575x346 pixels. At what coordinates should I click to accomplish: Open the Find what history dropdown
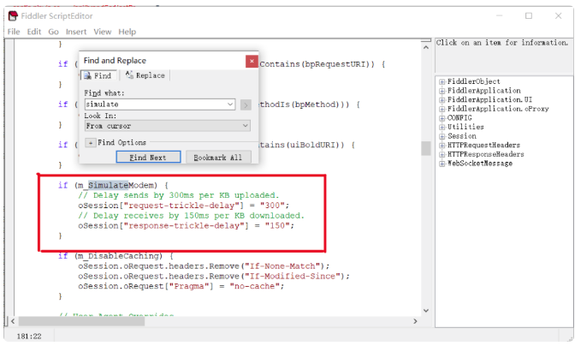(x=230, y=104)
